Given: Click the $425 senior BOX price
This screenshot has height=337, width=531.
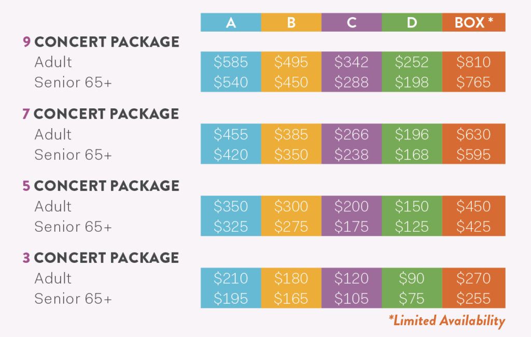Looking at the screenshot, I should pyautogui.click(x=473, y=227).
